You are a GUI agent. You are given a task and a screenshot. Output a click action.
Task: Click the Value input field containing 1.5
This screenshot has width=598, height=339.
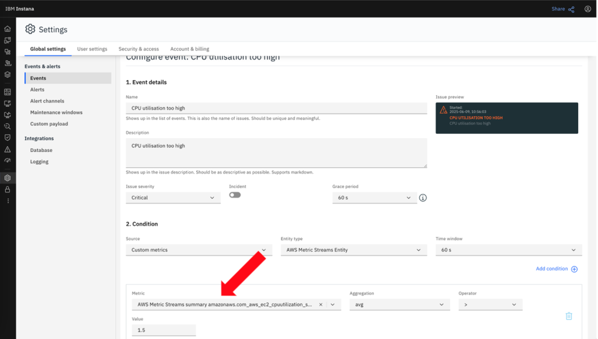coord(164,329)
